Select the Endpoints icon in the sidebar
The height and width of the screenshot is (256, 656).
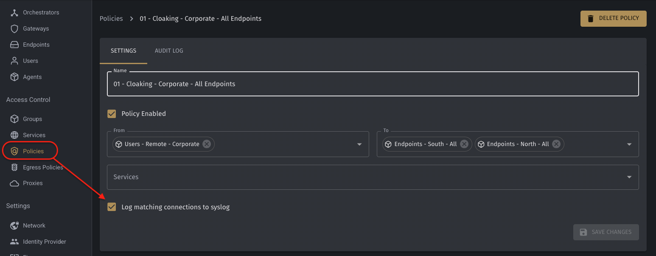coord(14,45)
